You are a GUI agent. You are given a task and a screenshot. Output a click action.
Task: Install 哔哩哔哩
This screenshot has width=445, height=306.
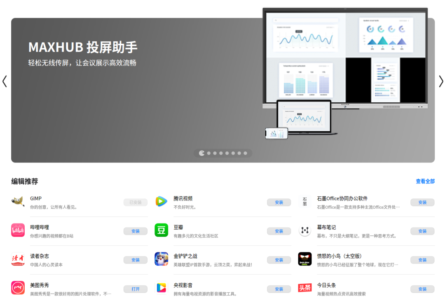click(136, 231)
